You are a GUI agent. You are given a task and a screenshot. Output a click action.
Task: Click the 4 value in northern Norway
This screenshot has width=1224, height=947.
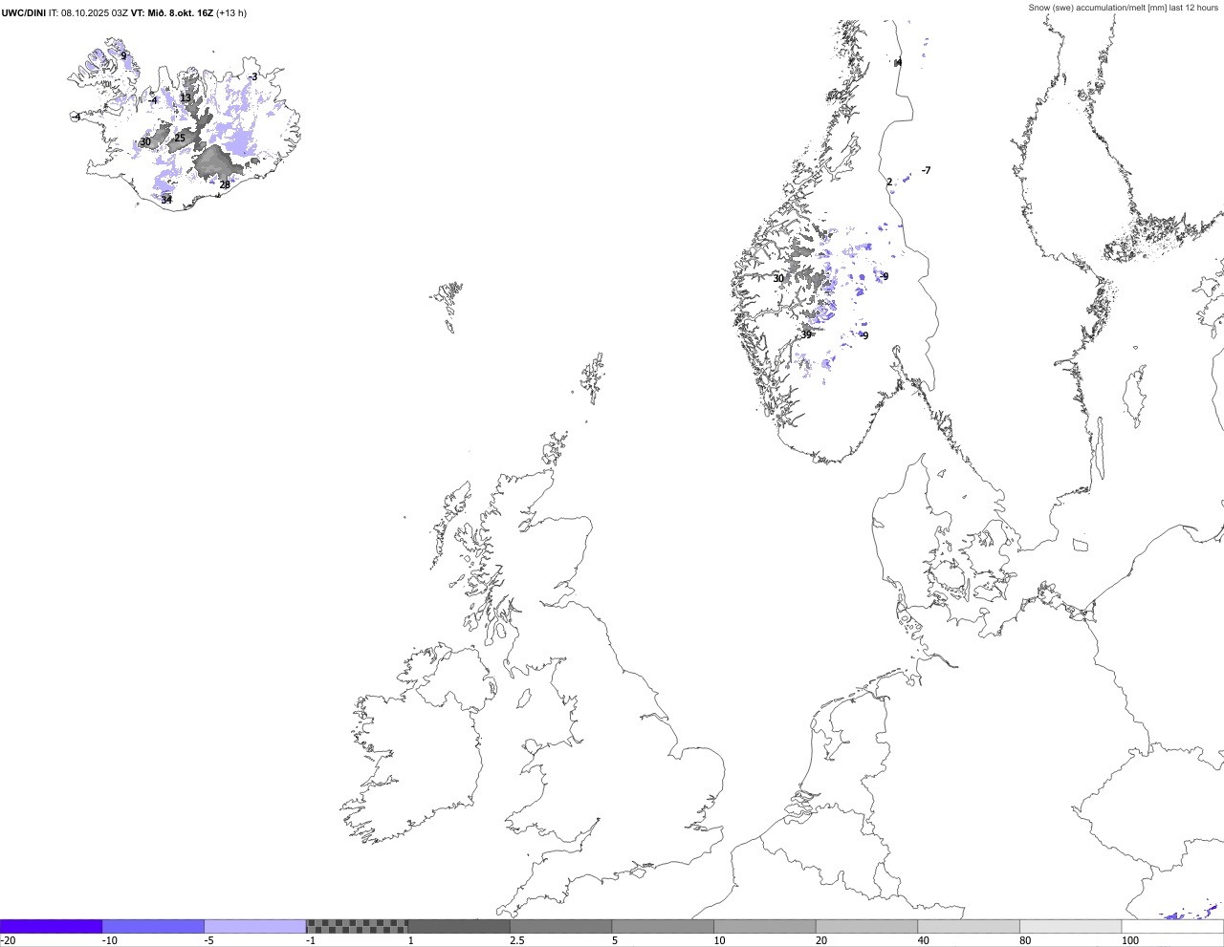click(x=899, y=62)
